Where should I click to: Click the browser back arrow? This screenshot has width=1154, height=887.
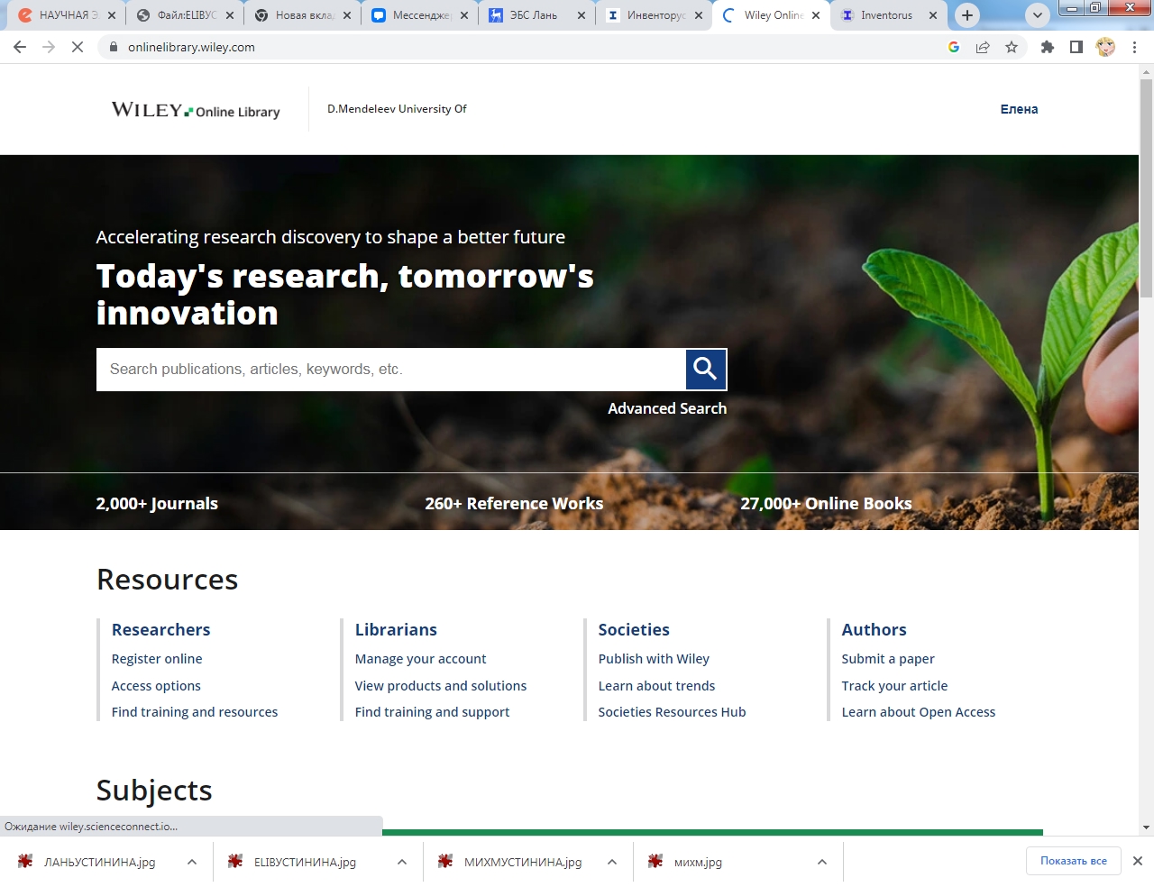tap(20, 47)
